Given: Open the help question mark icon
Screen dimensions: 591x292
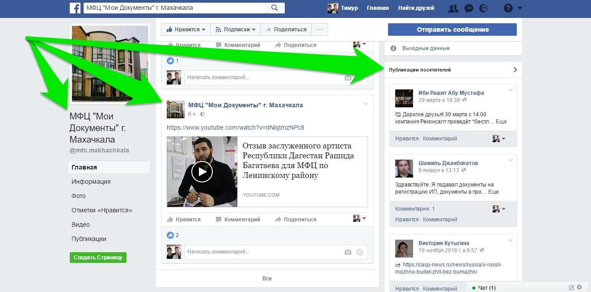Looking at the screenshot, I should click(508, 8).
